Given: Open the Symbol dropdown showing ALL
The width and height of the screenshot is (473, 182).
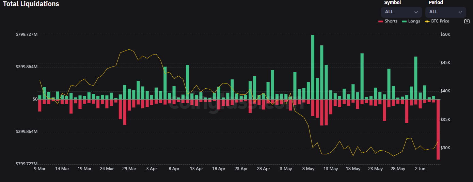Looking at the screenshot, I should coord(401,12).
